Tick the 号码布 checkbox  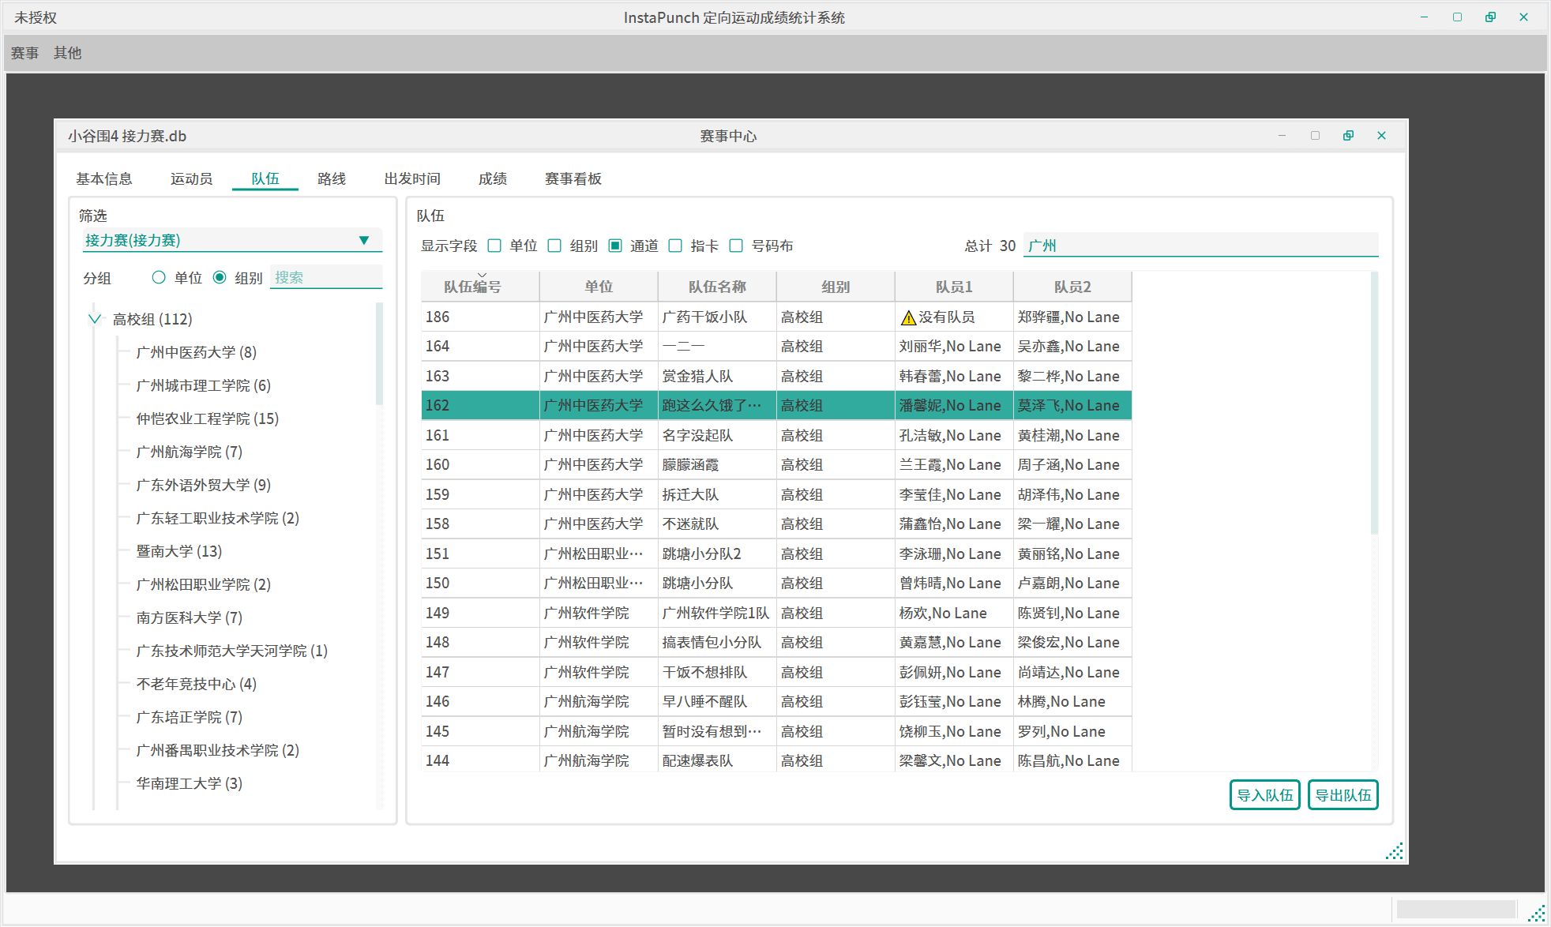point(736,246)
